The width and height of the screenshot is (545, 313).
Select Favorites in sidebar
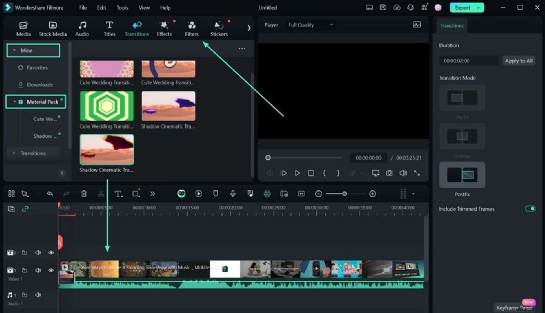[x=33, y=68]
